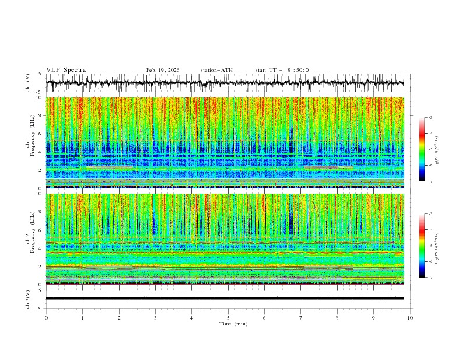Click the ch.3(V) axis label
This screenshot has height=357, width=462.
(x=28, y=299)
